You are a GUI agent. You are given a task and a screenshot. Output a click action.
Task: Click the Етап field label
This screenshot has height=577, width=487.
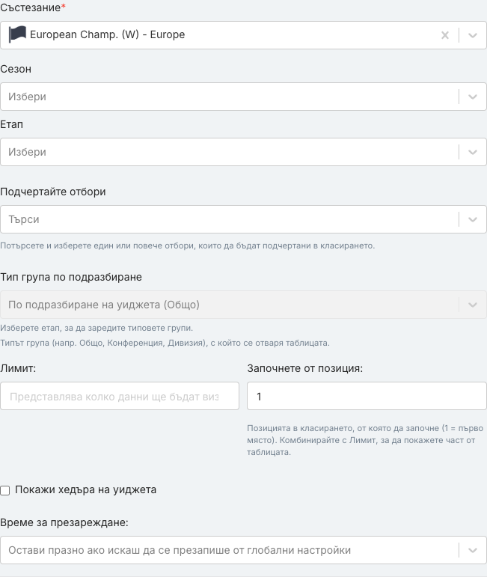(12, 124)
